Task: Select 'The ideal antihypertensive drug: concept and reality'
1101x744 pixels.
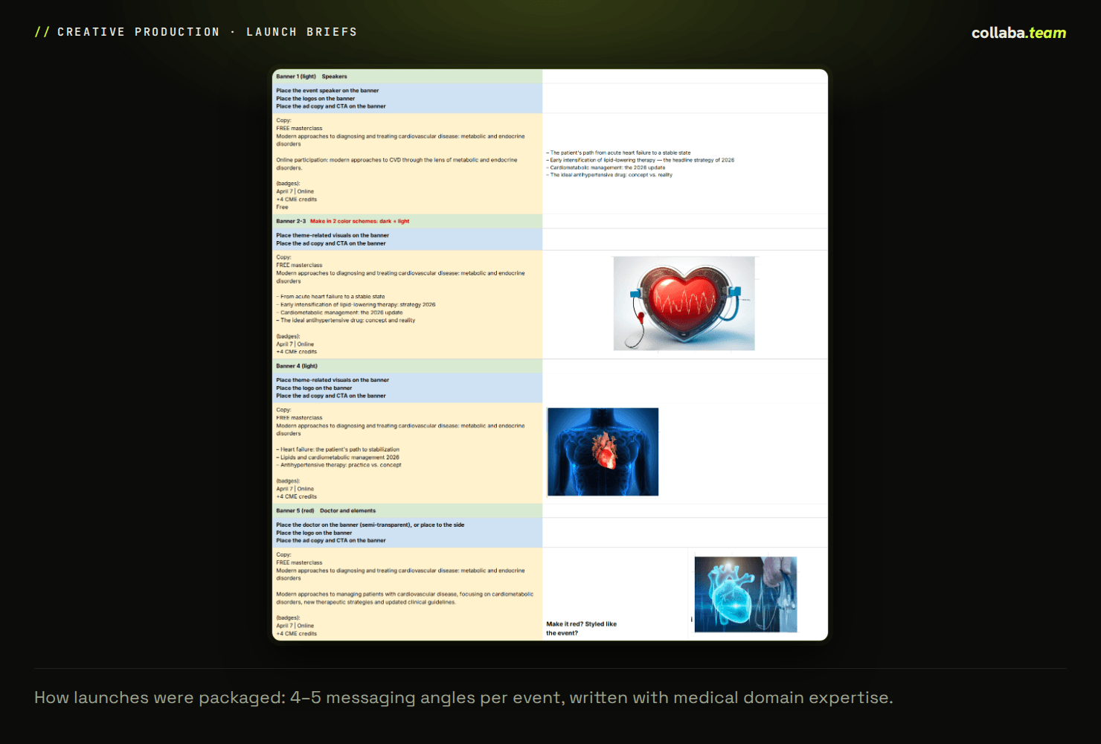Action: click(346, 321)
